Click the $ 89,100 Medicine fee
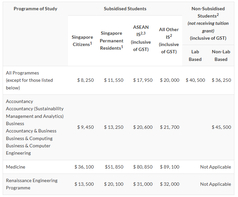This screenshot has width=238, height=197. tap(169, 167)
